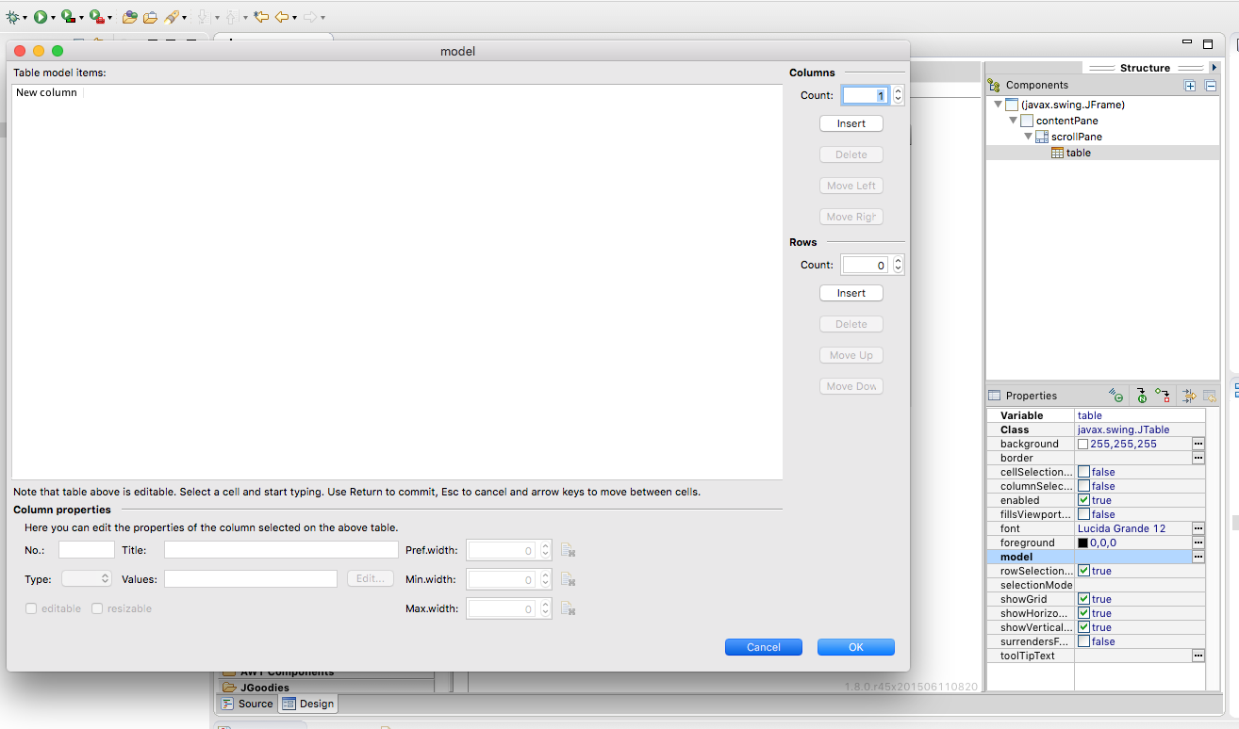
Task: Click the Coverage run icon in the toolbar
Action: tap(68, 17)
